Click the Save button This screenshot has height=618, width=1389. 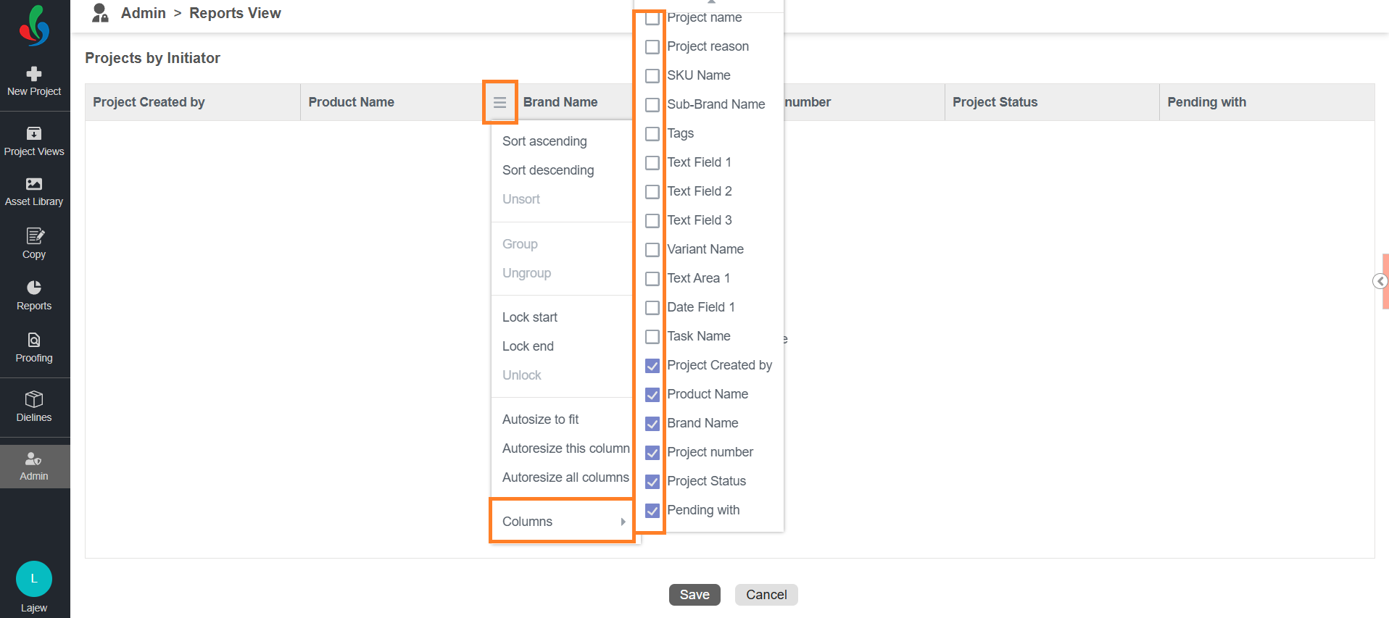[694, 595]
